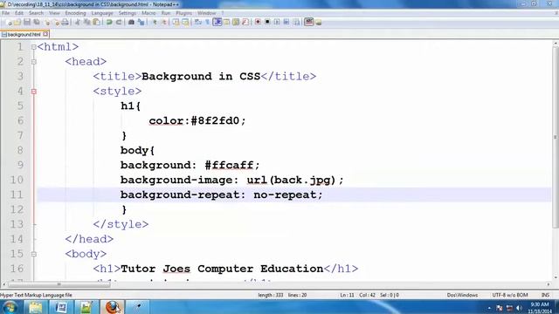Open the Macro menu
Image resolution: width=559 pixels, height=314 pixels.
point(148,13)
